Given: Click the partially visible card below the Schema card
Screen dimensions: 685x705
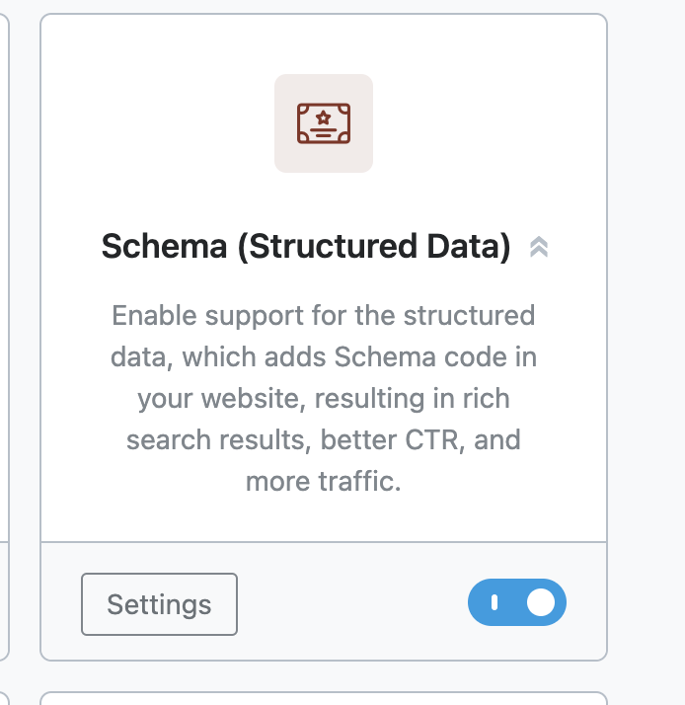Looking at the screenshot, I should click(324, 699).
